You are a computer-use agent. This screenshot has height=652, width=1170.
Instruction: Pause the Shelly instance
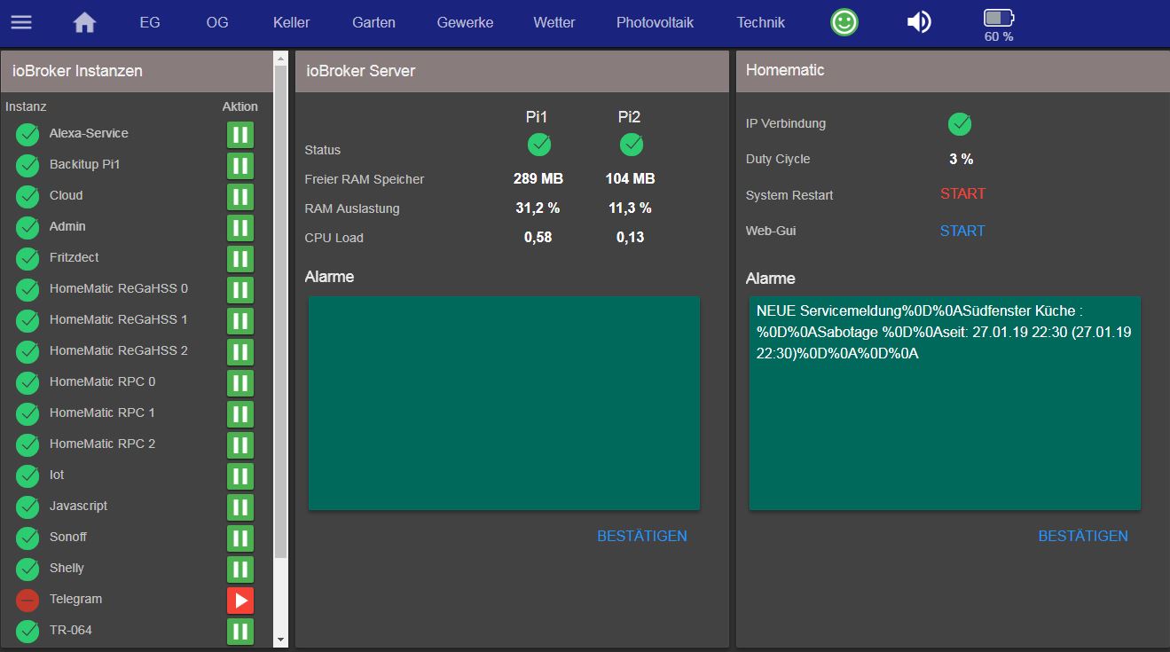(240, 570)
